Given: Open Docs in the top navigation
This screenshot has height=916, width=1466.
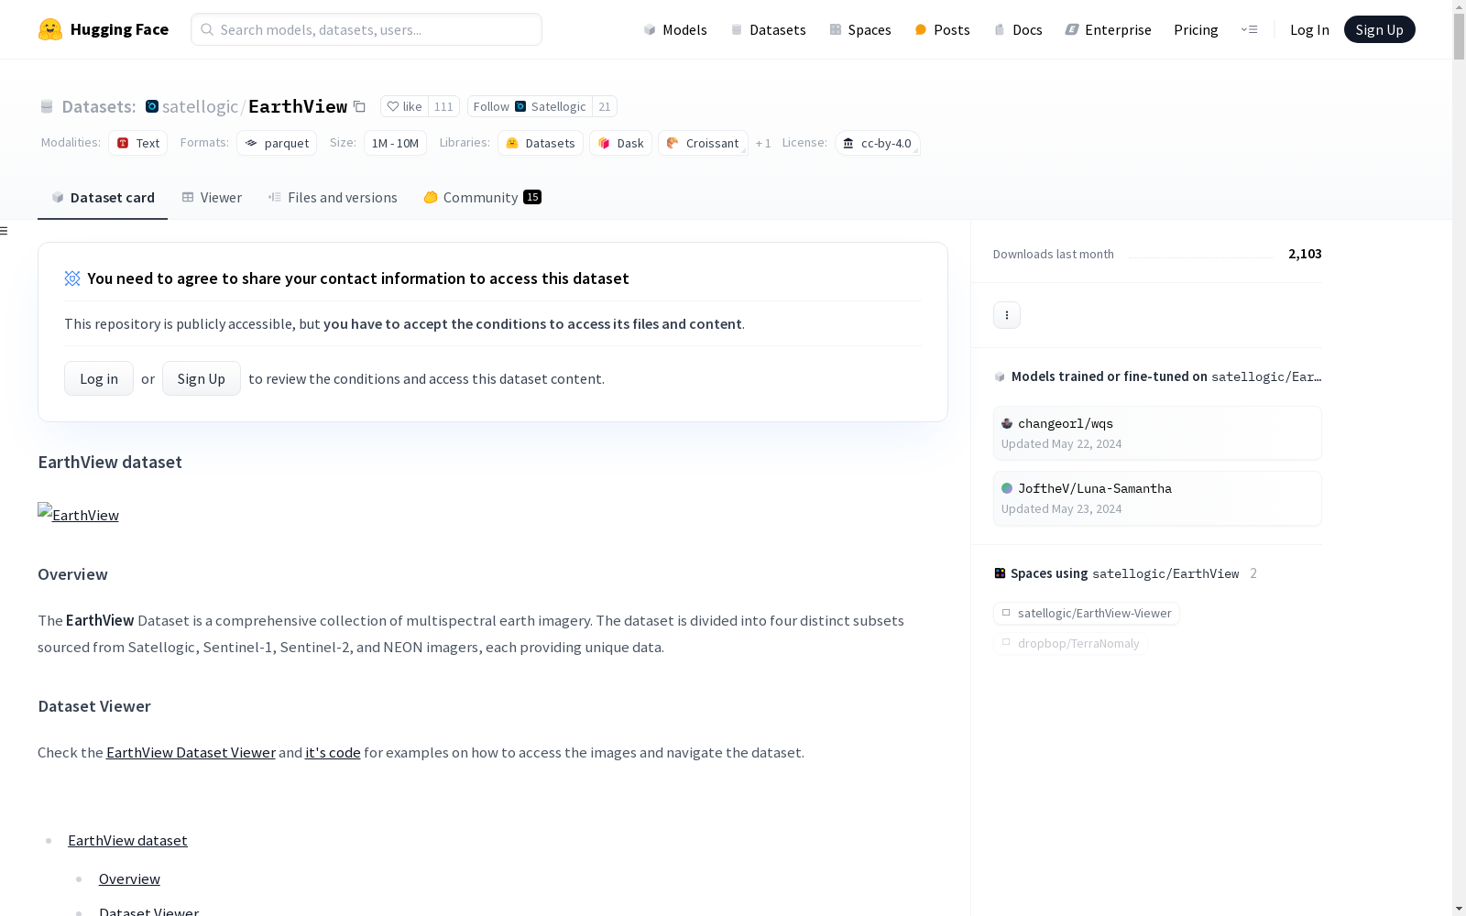Looking at the screenshot, I should click(x=1018, y=29).
